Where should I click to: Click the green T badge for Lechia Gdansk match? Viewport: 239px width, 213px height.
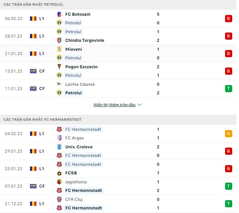tap(229, 89)
